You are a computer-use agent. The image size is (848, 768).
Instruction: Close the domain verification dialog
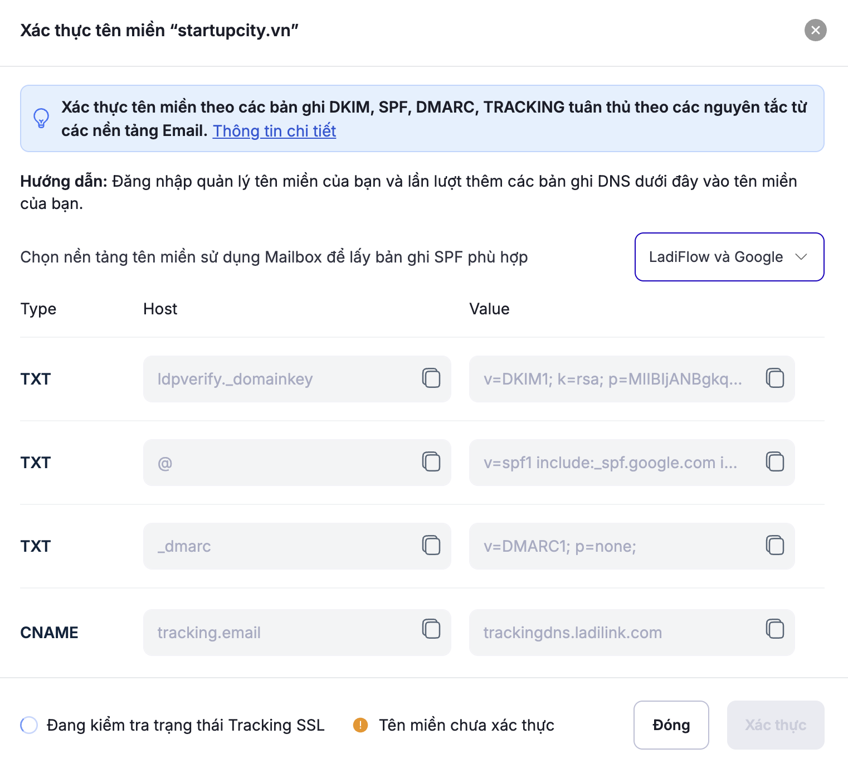click(815, 30)
